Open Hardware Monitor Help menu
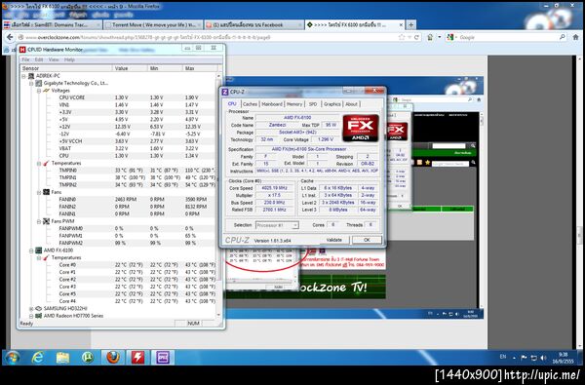Image resolution: width=585 pixels, height=385 pixels. (x=69, y=59)
